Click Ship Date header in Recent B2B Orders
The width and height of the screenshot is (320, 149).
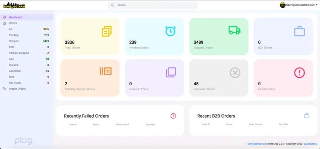click(283, 124)
